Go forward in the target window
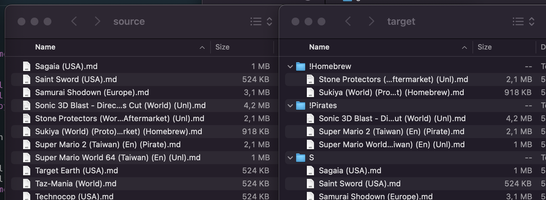This screenshot has width=546, height=200. pos(371,21)
